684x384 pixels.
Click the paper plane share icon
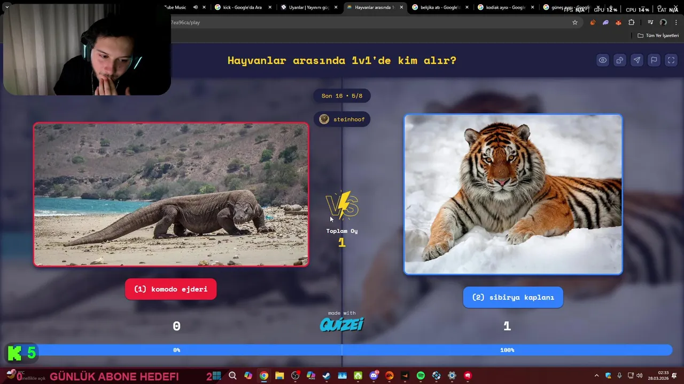point(637,60)
